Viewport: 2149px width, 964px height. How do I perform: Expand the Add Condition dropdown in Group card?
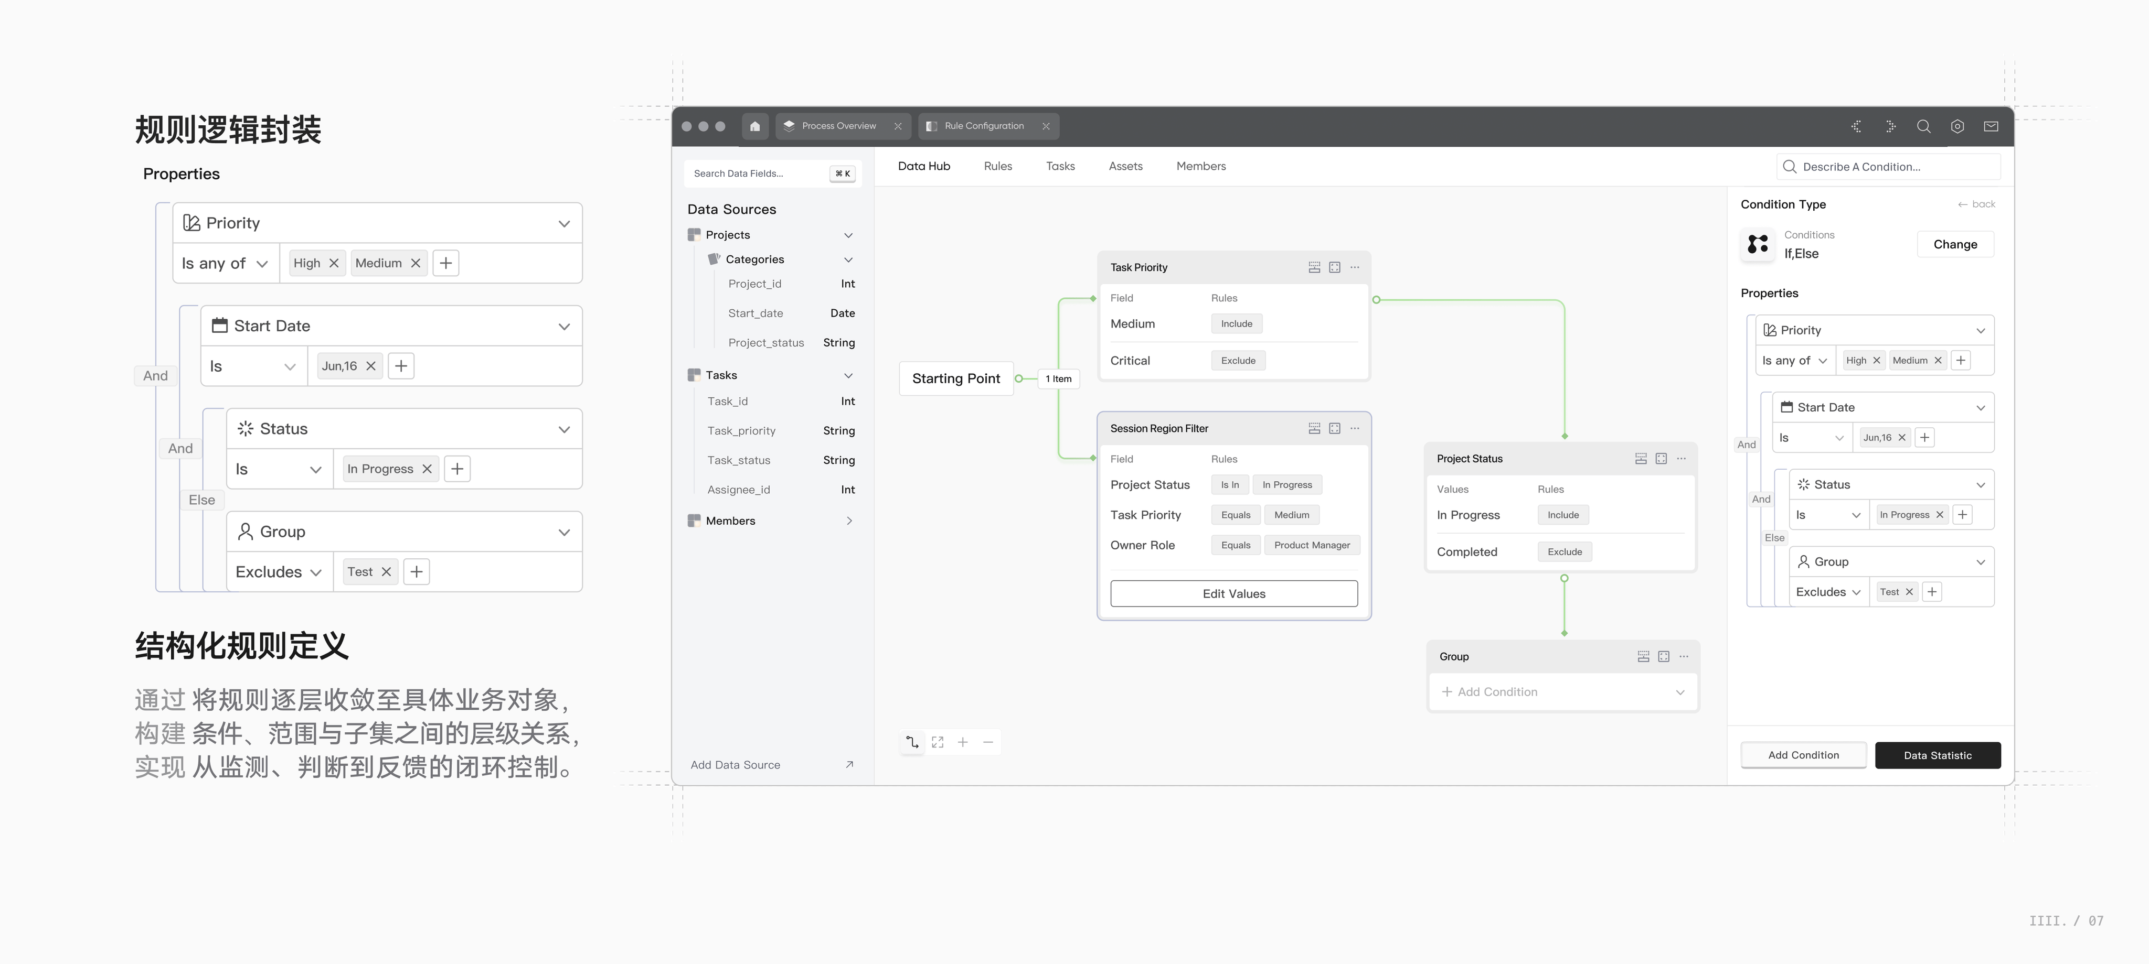(x=1679, y=692)
